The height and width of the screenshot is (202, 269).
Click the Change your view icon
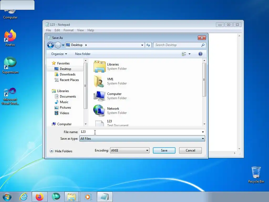(184, 54)
